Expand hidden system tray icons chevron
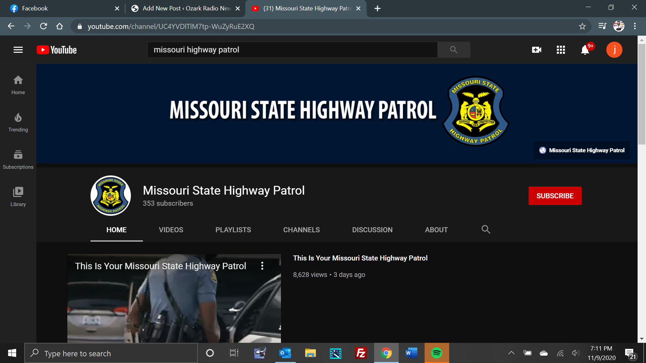The height and width of the screenshot is (363, 646). click(x=511, y=353)
